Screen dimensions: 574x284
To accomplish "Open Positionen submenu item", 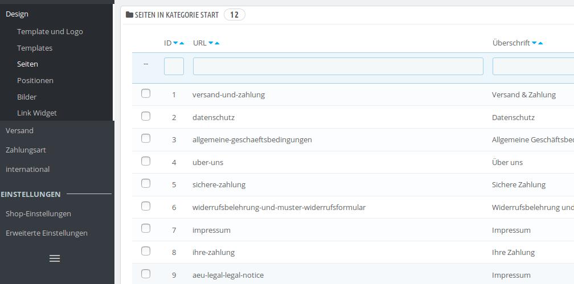I will (x=35, y=80).
